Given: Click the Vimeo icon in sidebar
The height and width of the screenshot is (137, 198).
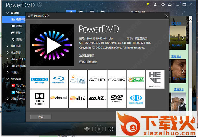Looking at the screenshot, I should coord(13,92).
